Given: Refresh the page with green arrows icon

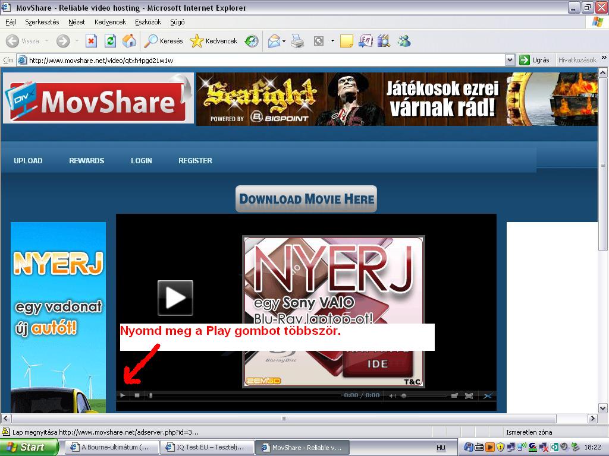Looking at the screenshot, I should pos(110,41).
